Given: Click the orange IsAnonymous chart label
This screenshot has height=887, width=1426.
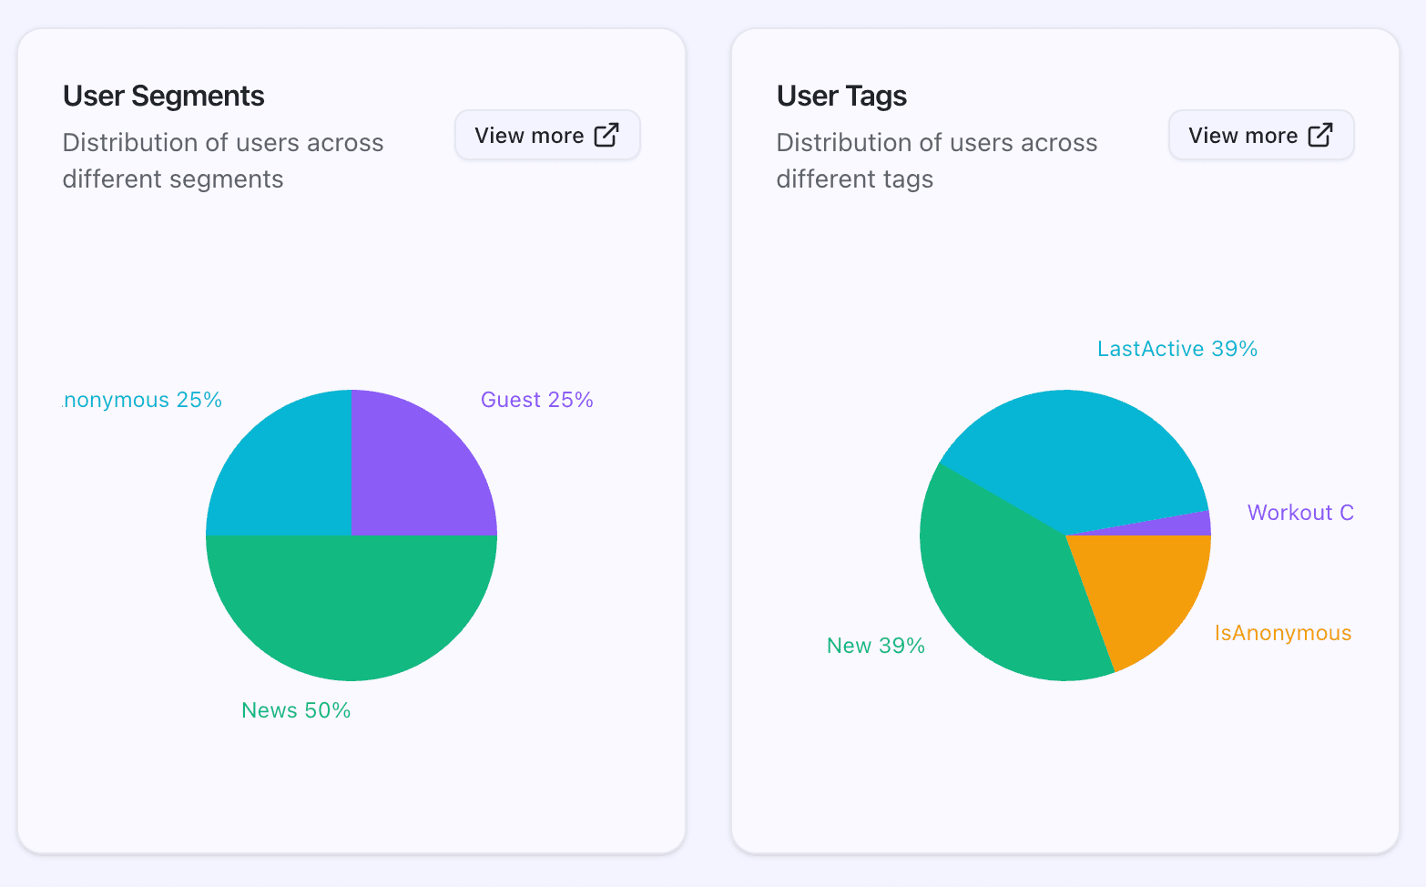Looking at the screenshot, I should coord(1282,633).
